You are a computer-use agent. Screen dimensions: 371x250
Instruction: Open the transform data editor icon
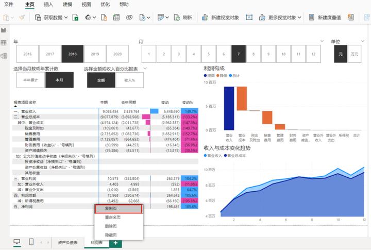coord(161,18)
